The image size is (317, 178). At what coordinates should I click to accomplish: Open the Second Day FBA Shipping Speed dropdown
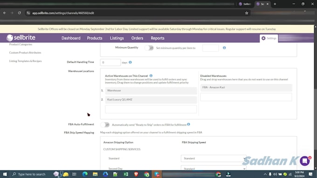point(214,168)
